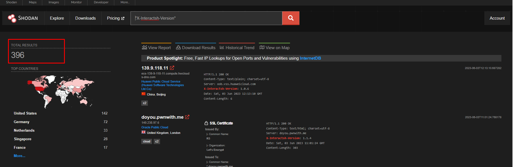Screen dimensions: 513x167
Task: Open the Oracle Public Cloud link
Action: 155,127
